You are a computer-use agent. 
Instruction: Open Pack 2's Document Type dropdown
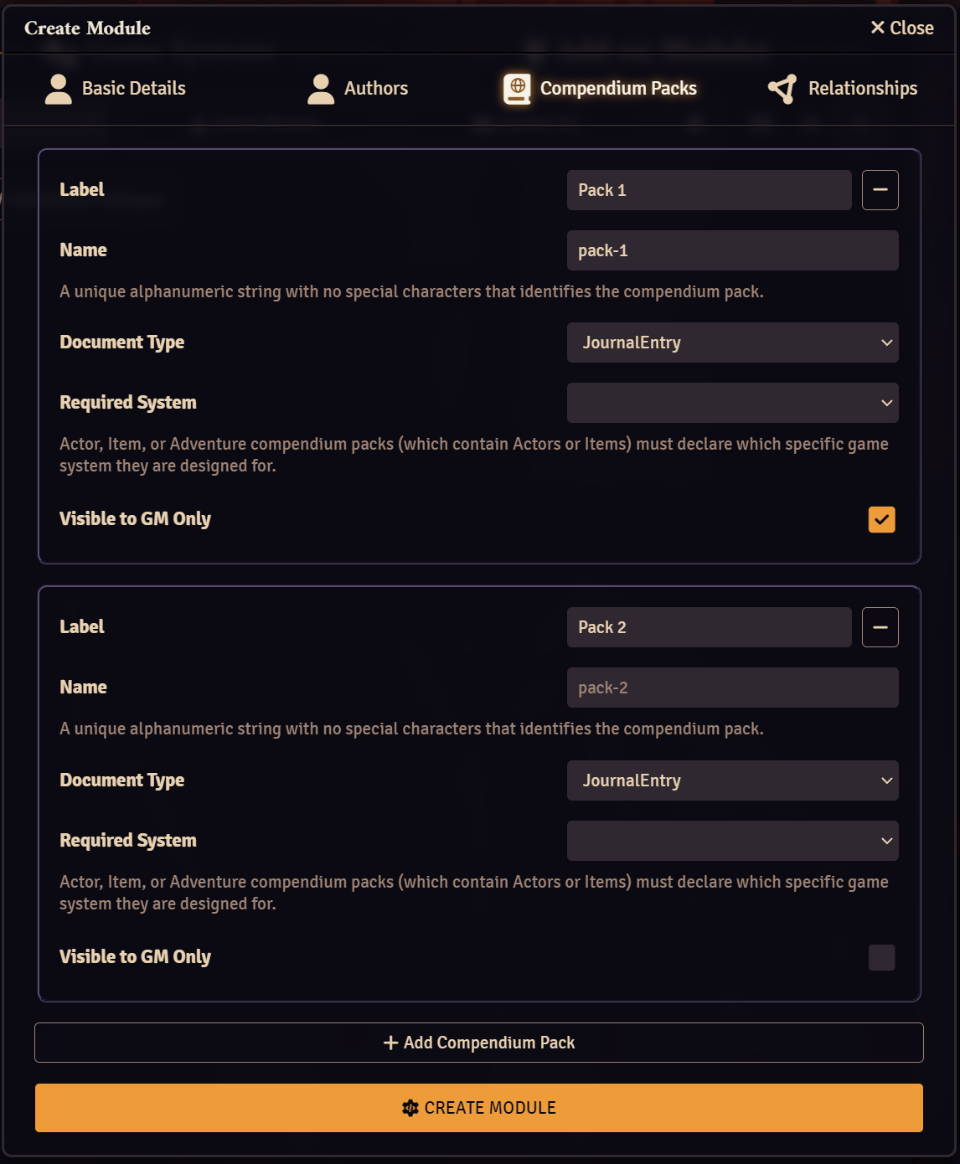coord(732,780)
